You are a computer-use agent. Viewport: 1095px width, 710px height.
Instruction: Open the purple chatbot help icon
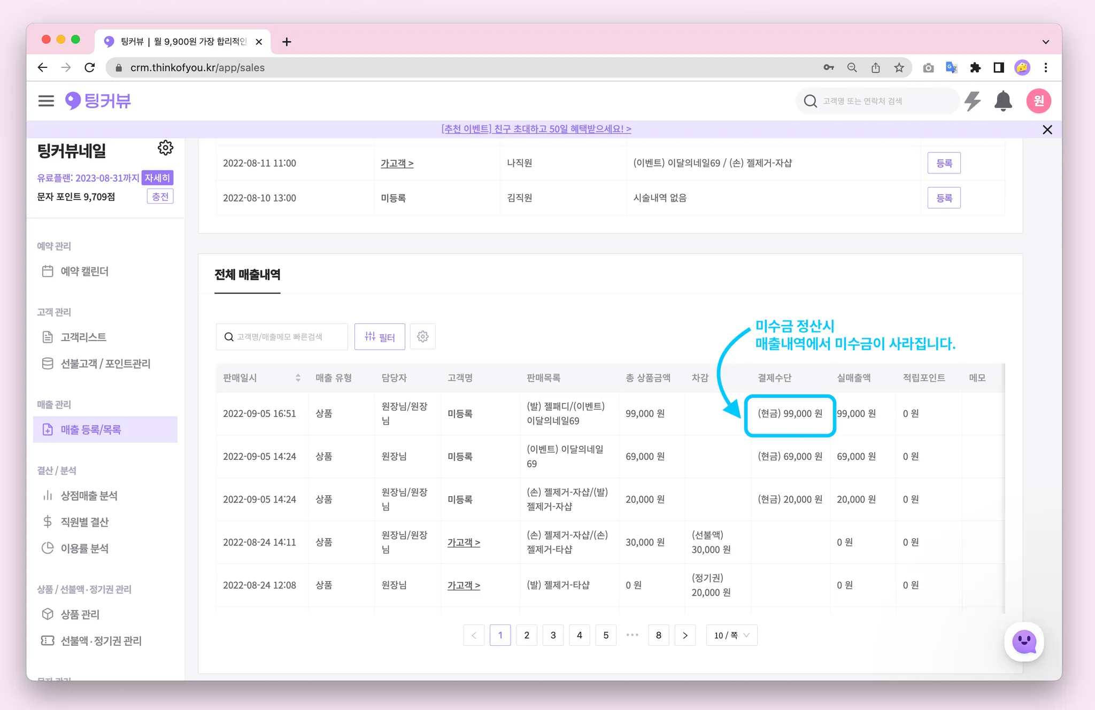click(1024, 642)
